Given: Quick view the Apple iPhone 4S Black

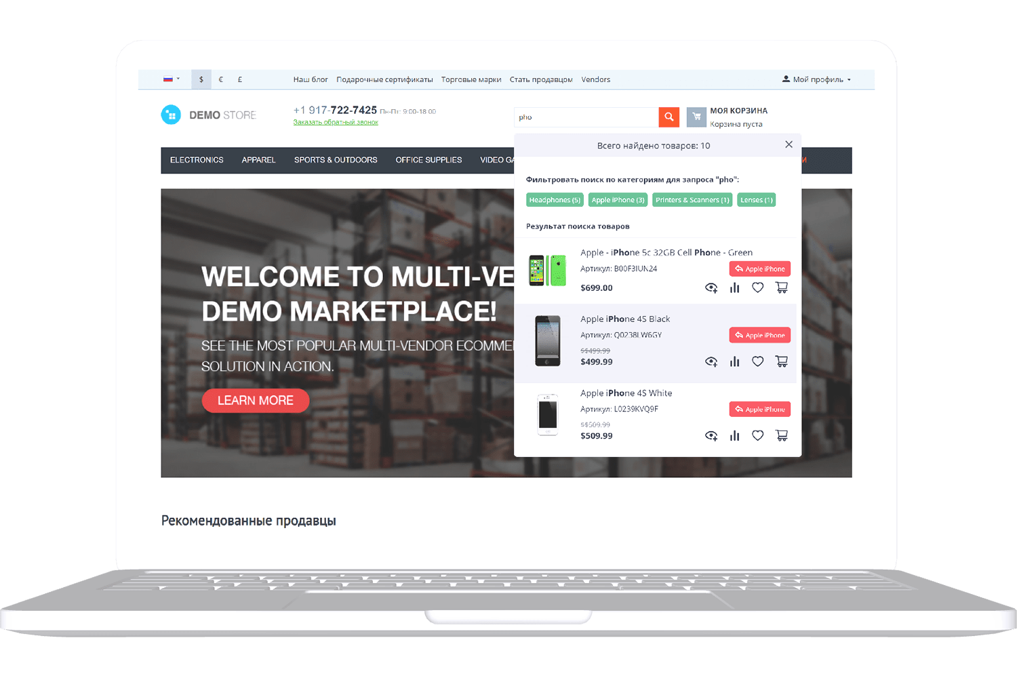Looking at the screenshot, I should coord(711,361).
